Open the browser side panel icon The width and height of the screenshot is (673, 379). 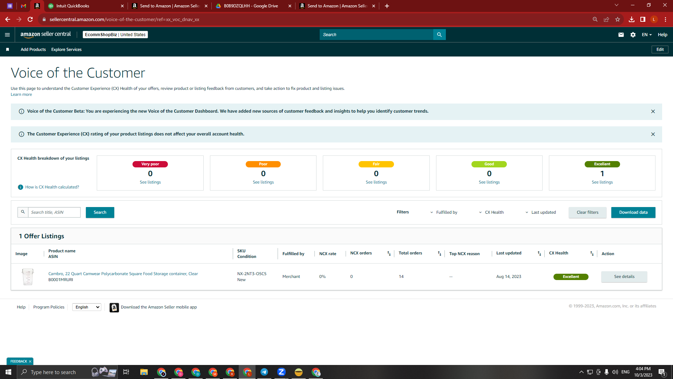tap(643, 20)
